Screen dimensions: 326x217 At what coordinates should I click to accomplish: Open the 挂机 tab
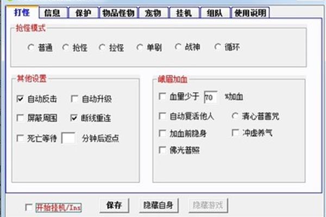184,13
